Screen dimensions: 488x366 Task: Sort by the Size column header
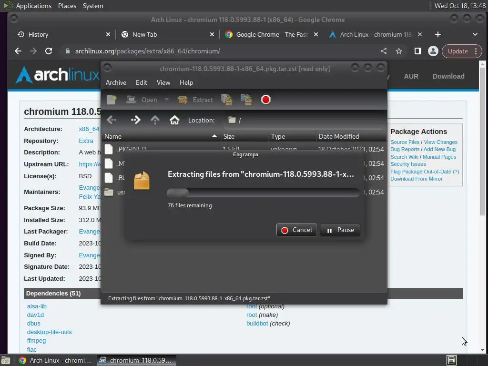[x=244, y=136]
